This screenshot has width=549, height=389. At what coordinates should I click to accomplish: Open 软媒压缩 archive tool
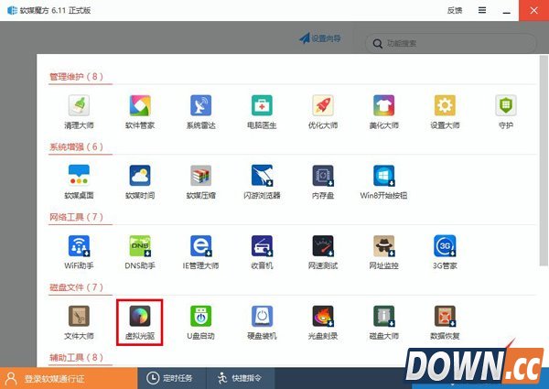point(200,182)
